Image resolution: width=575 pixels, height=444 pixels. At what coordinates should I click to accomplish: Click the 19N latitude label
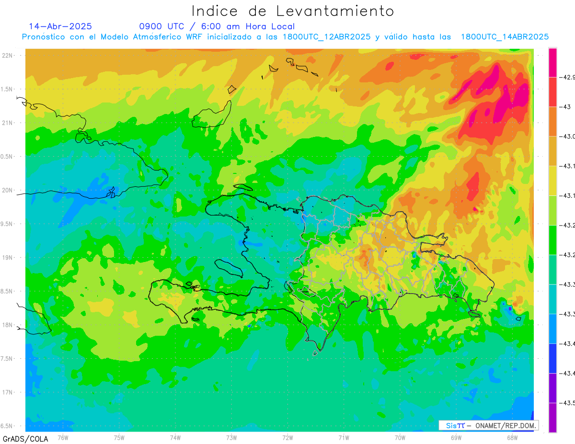[x=7, y=258]
